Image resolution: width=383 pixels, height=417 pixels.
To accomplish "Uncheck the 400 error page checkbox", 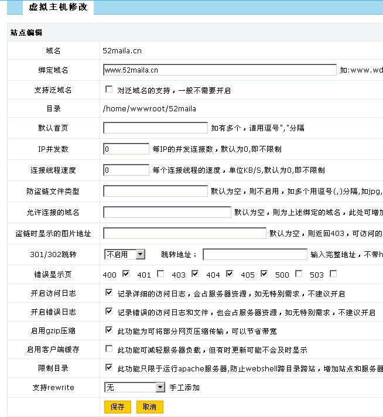I will click(125, 274).
